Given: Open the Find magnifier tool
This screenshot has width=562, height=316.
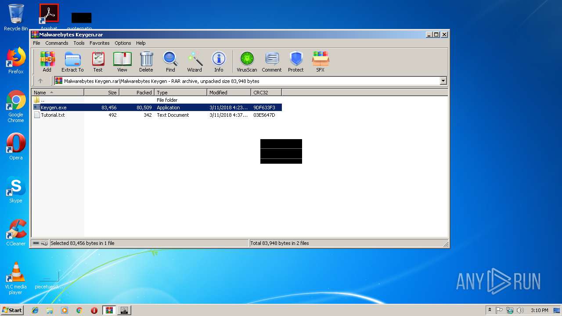Looking at the screenshot, I should coord(170,62).
